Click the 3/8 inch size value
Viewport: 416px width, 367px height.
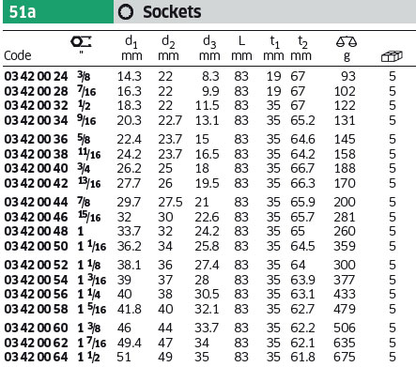coord(84,76)
